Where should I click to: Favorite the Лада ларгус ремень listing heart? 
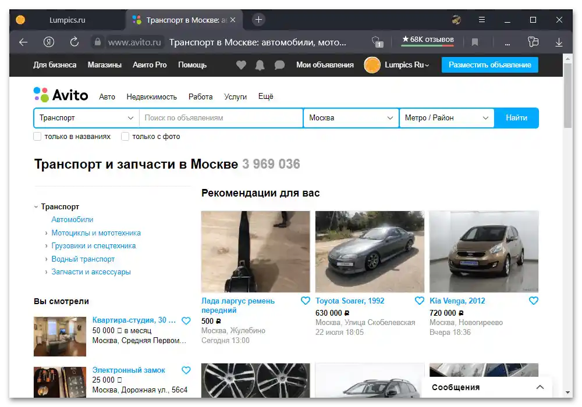coord(306,301)
